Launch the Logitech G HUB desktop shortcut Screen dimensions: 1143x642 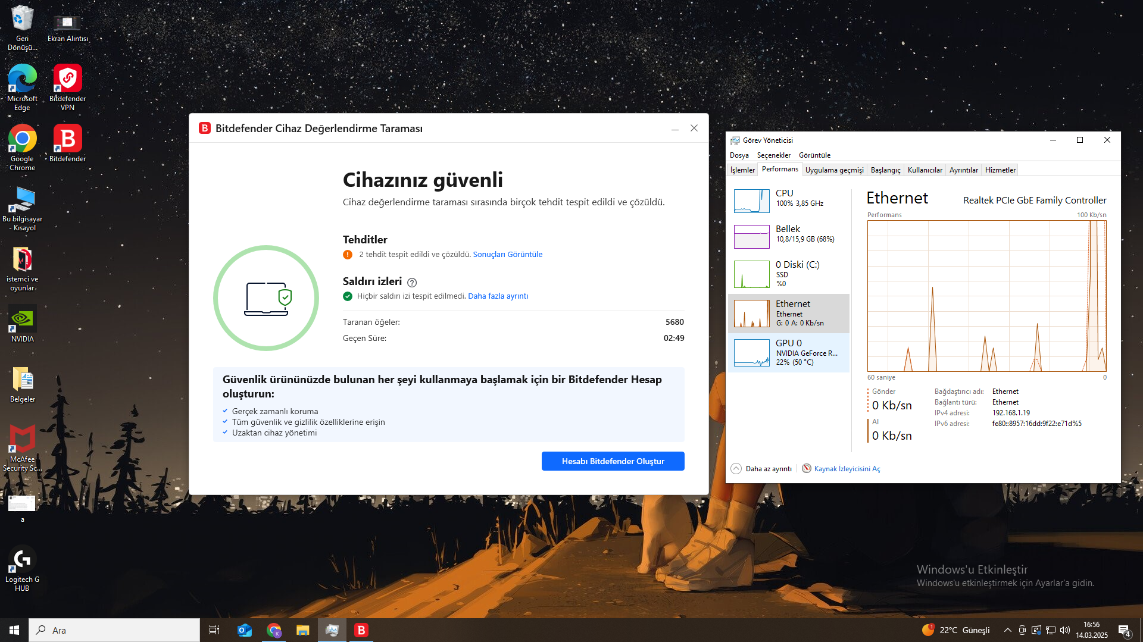[x=22, y=569]
